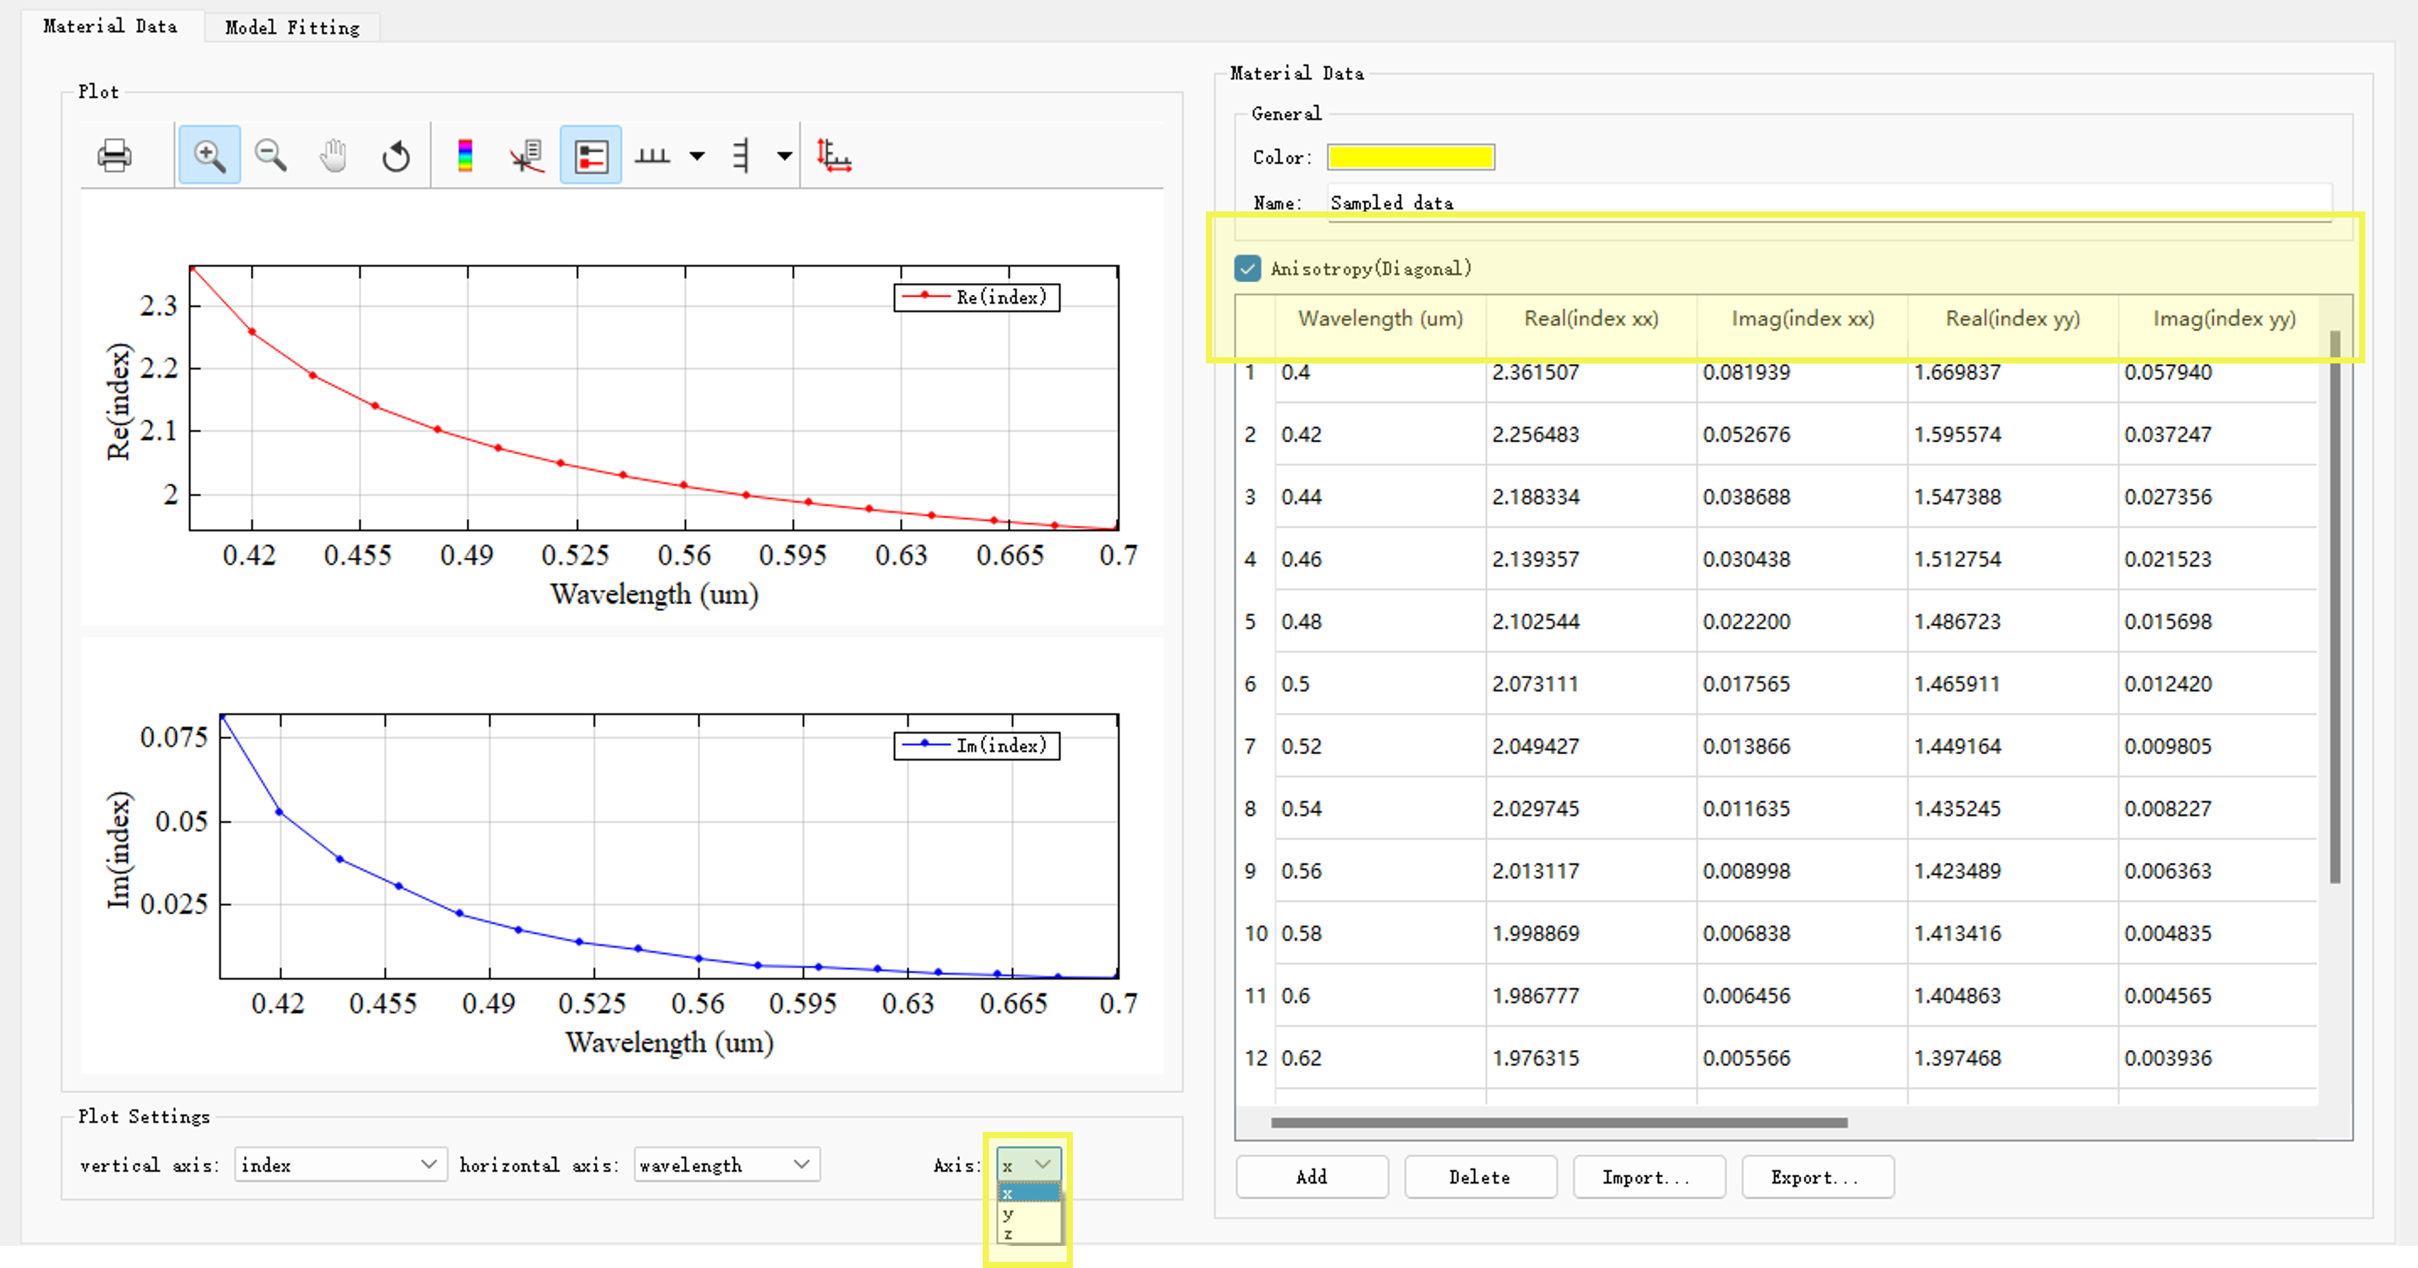This screenshot has height=1268, width=2418.
Task: Click the Im(index) legend entry
Action: pyautogui.click(x=976, y=746)
